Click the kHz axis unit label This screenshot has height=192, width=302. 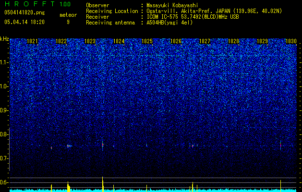[x=4, y=39]
